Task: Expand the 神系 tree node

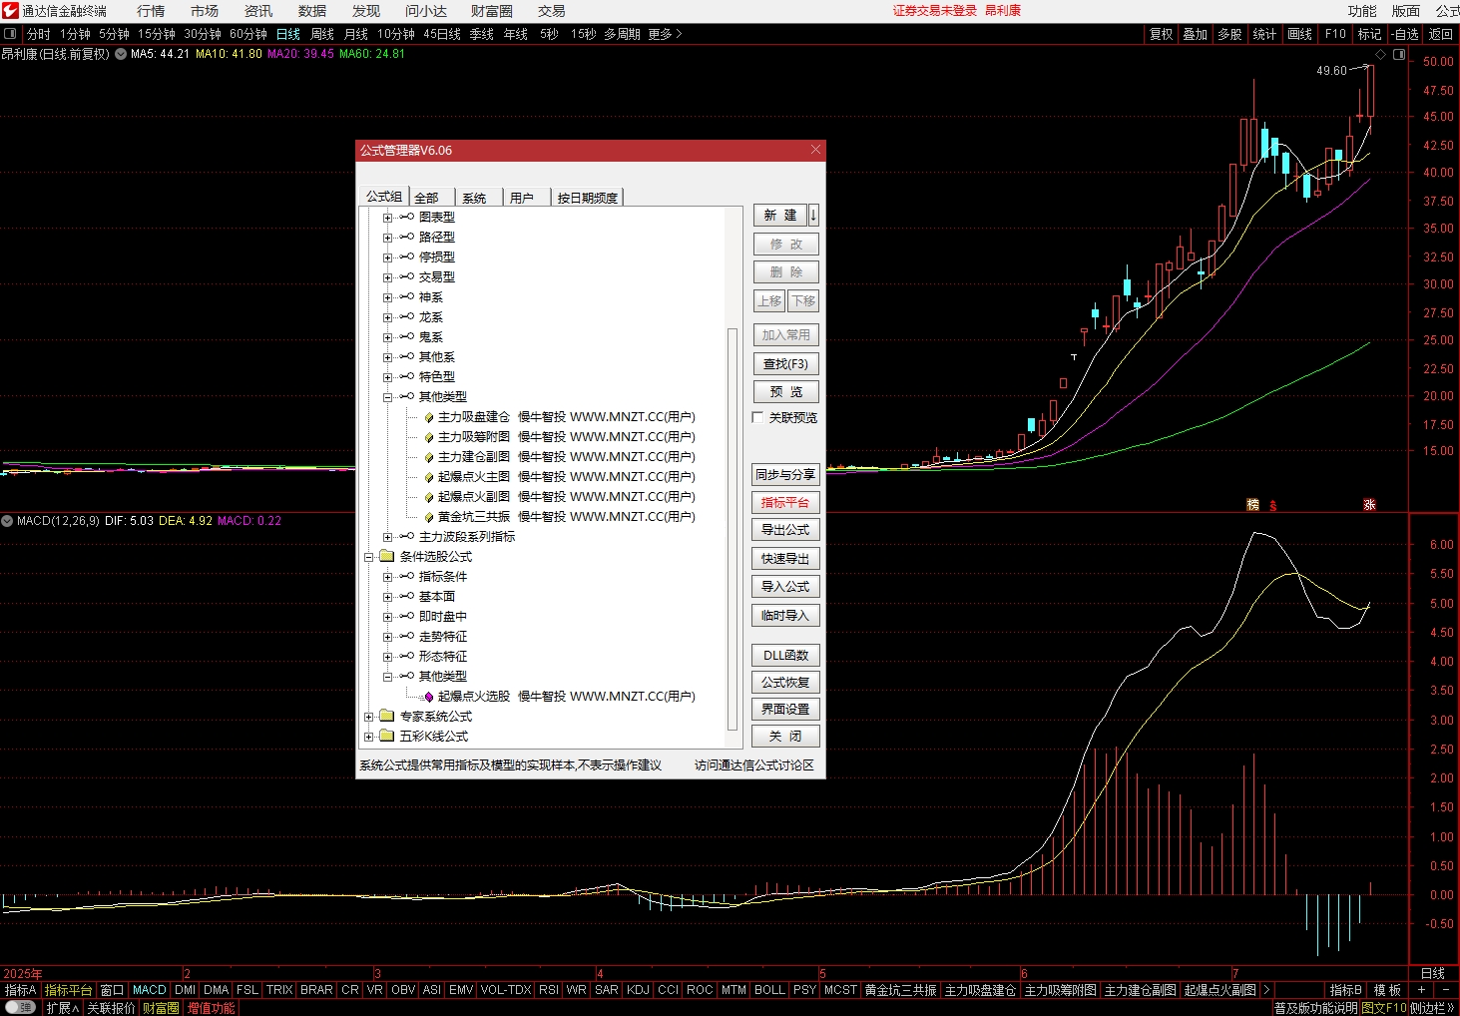Action: tap(388, 297)
